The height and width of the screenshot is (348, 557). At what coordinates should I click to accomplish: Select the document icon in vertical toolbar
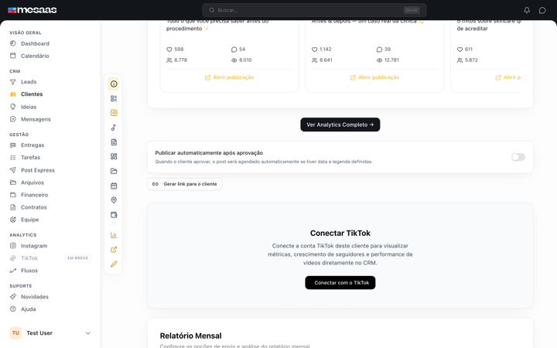[114, 142]
